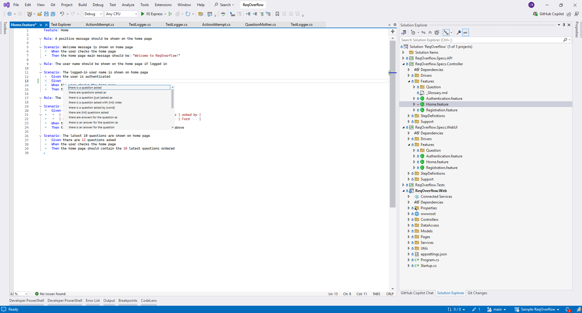Expand the ReqOverflow.Tests project node
This screenshot has width=582, height=313.
(x=403, y=185)
